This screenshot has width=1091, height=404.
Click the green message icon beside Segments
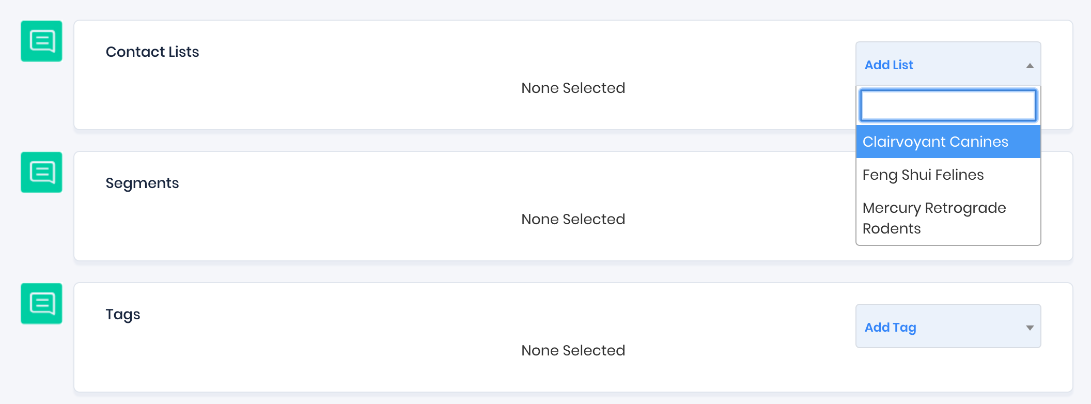(x=41, y=173)
